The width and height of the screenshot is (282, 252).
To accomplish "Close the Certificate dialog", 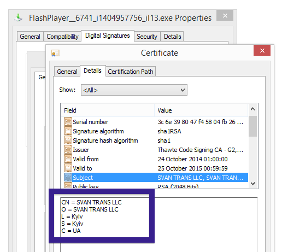I will pyautogui.click(x=262, y=50).
